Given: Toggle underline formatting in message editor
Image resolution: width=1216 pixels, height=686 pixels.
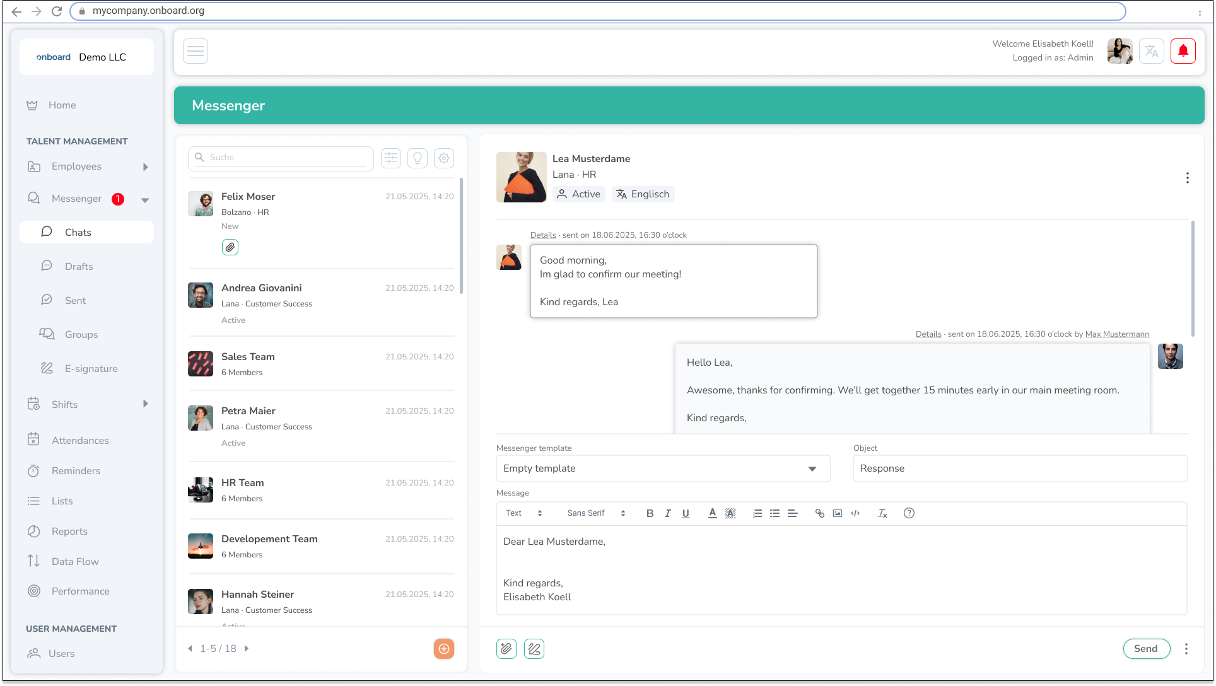Looking at the screenshot, I should 686,513.
